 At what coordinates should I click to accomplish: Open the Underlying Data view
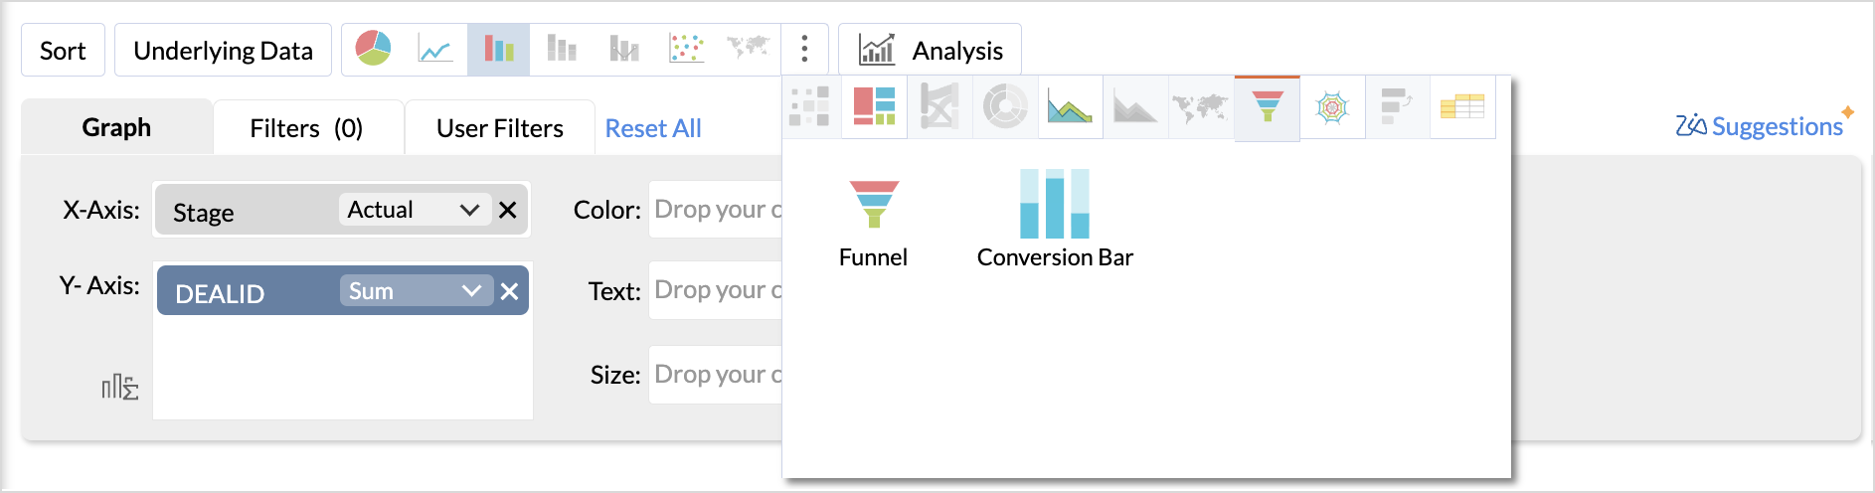[223, 50]
